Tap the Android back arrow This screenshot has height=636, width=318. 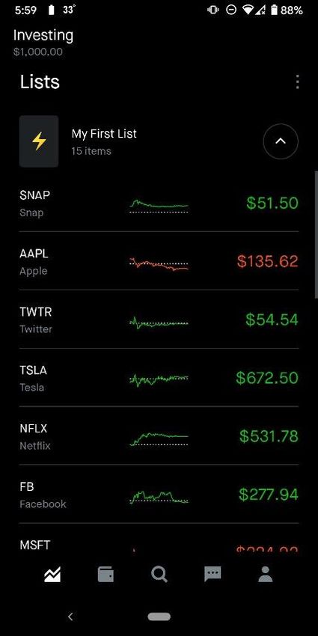click(x=70, y=617)
